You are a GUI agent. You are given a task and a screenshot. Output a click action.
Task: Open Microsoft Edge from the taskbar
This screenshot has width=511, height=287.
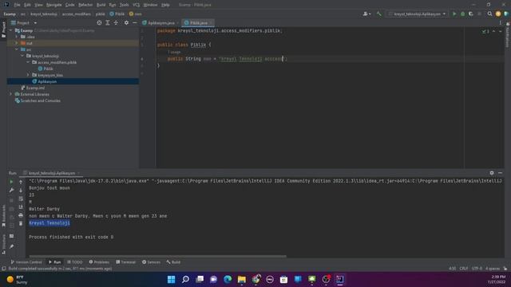point(228,279)
